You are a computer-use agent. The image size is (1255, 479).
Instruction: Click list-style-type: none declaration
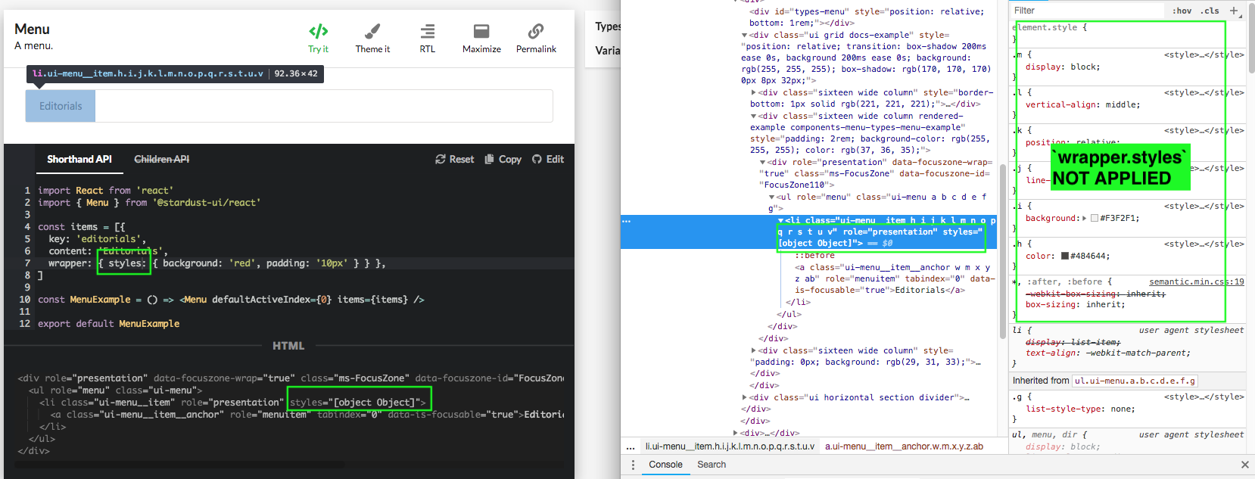click(x=1080, y=409)
